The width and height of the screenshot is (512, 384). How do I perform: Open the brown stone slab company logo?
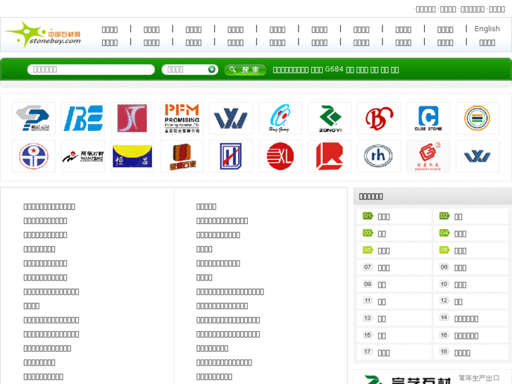(182, 156)
